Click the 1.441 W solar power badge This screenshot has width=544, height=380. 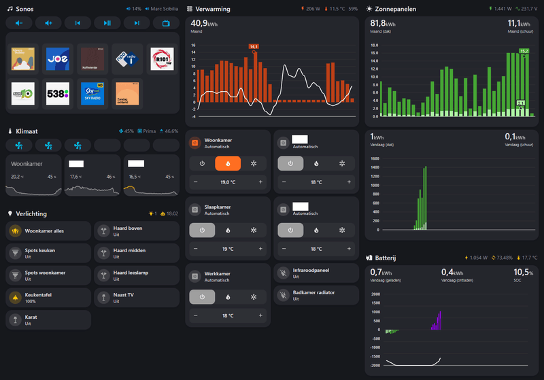click(500, 9)
